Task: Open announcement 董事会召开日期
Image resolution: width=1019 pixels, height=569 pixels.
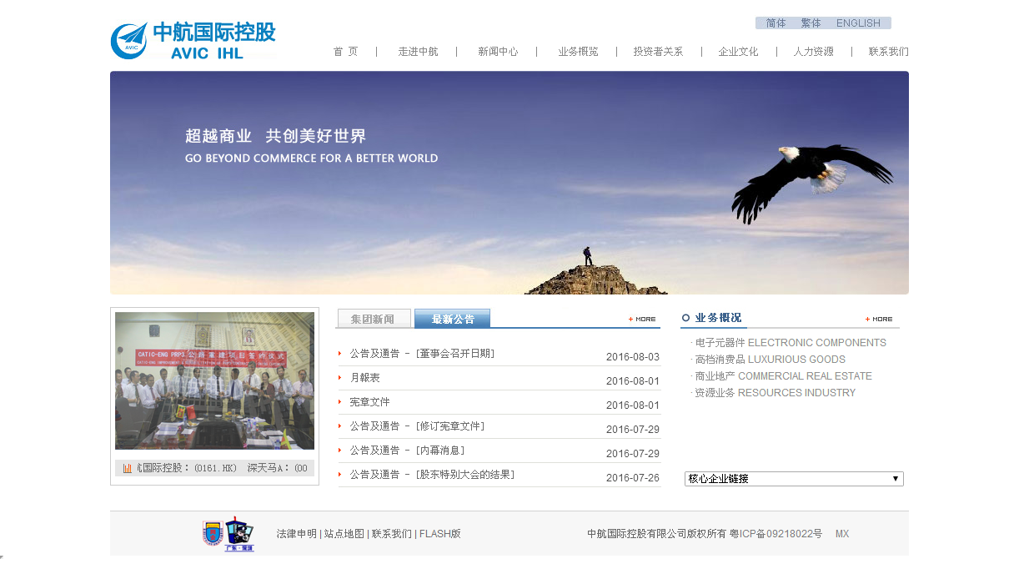Action: click(422, 354)
